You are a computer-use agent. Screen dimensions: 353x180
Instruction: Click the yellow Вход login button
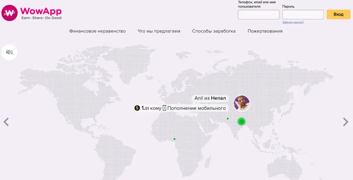tap(339, 14)
